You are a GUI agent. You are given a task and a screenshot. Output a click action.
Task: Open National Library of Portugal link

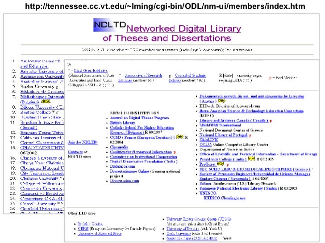[223, 135]
